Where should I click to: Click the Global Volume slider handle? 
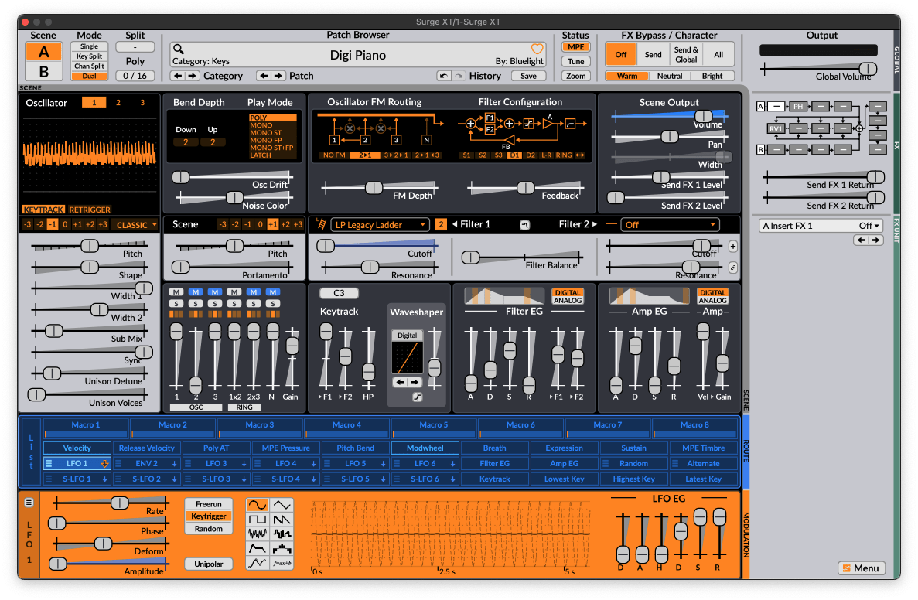tap(868, 69)
